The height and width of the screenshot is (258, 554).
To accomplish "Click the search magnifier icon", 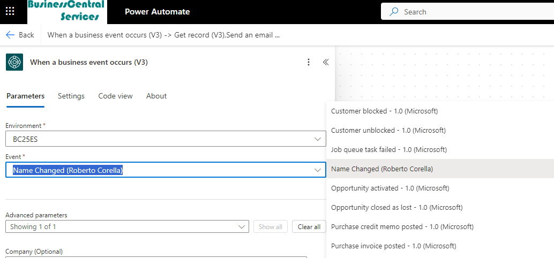I will 394,12.
